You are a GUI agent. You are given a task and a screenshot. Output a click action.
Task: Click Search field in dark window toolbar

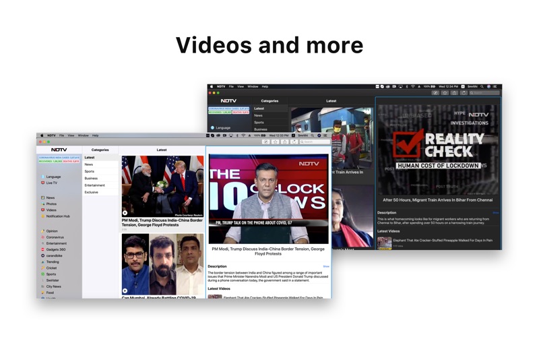click(x=484, y=93)
